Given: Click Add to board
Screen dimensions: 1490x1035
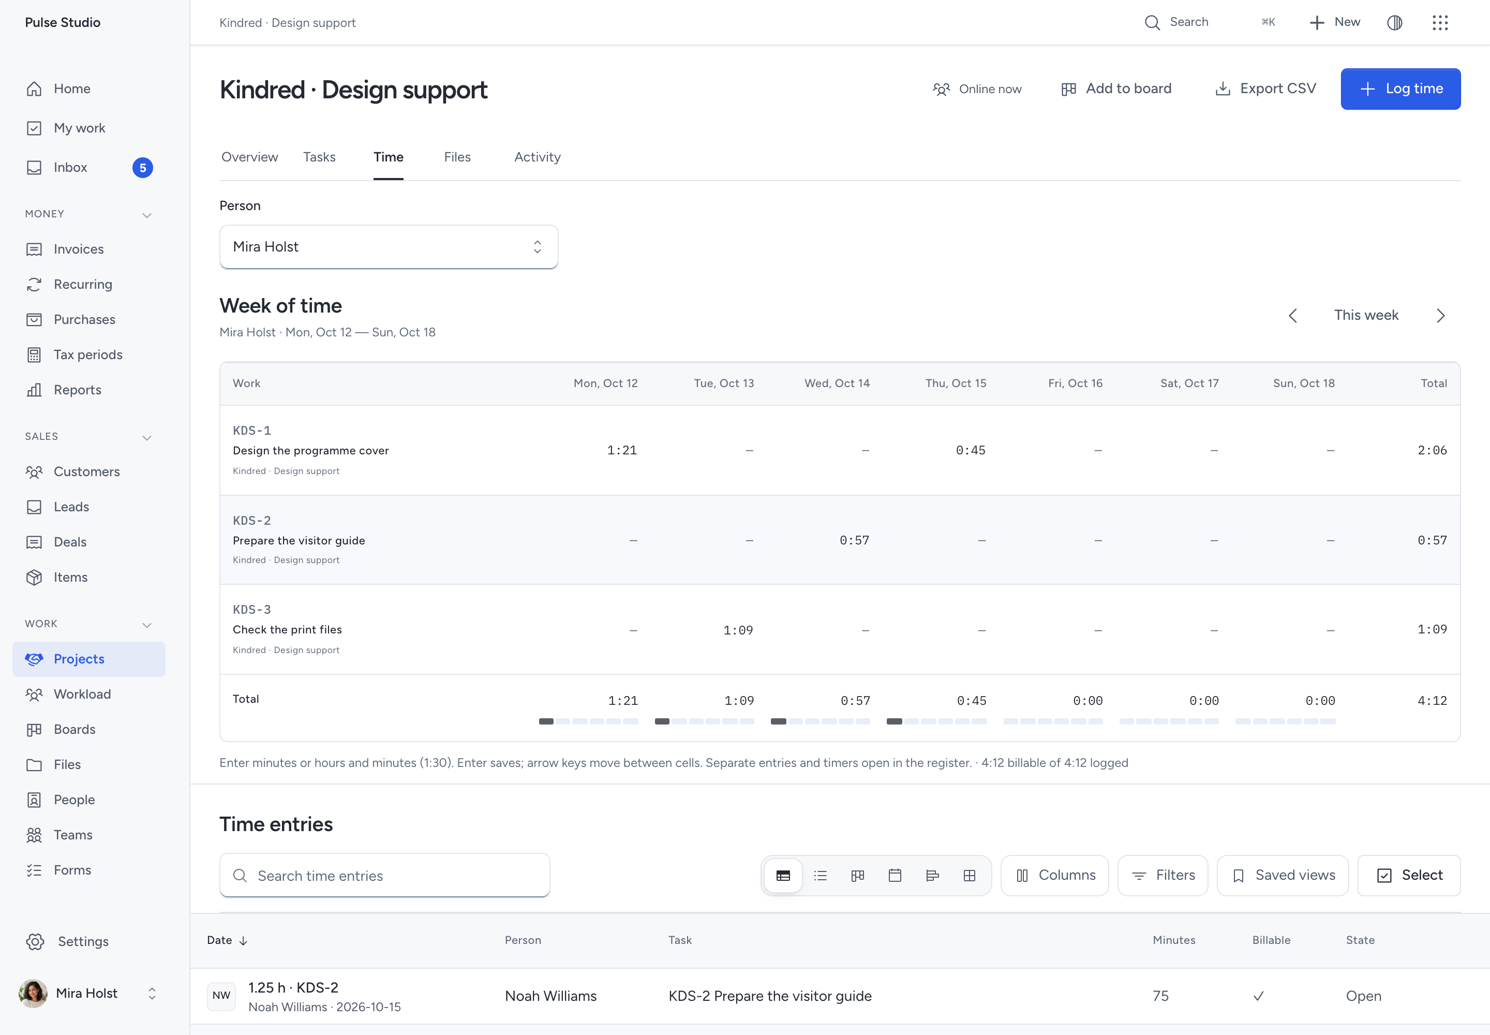Looking at the screenshot, I should tap(1116, 89).
